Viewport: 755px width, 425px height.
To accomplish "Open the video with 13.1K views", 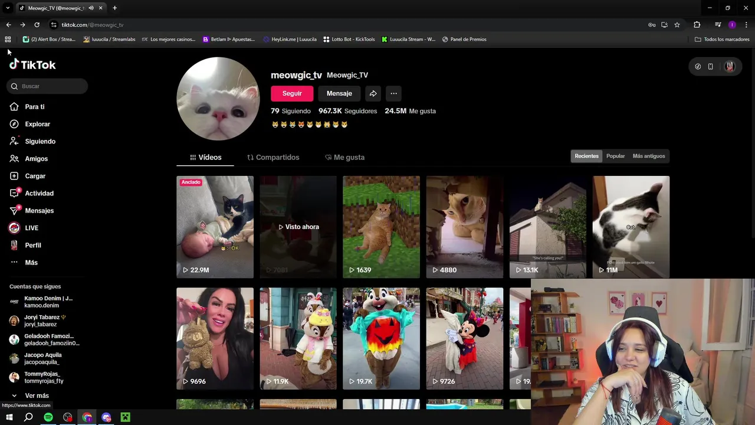I will (548, 227).
